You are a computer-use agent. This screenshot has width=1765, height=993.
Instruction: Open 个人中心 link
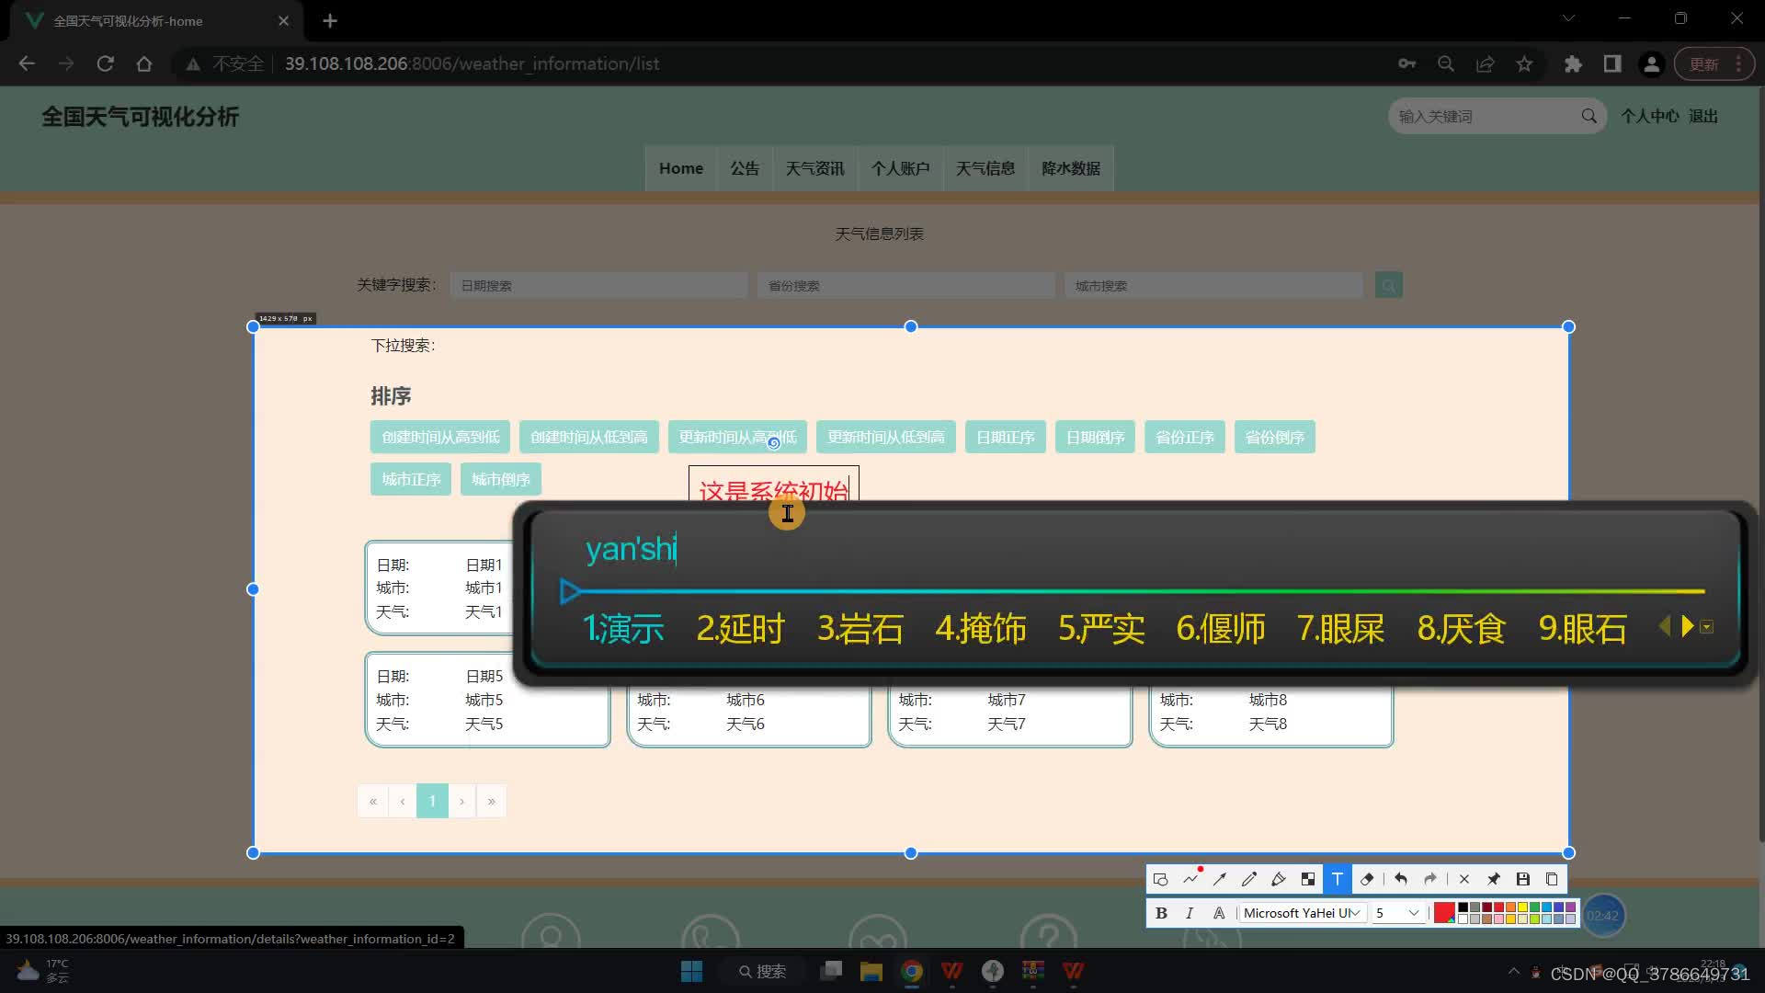click(1649, 117)
